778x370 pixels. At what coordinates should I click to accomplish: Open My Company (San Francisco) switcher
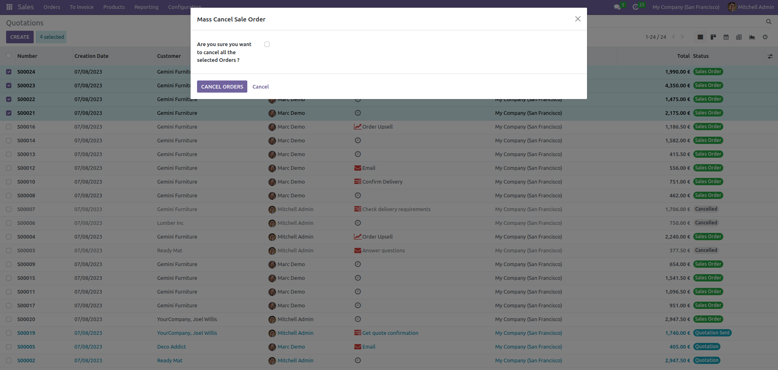click(x=686, y=7)
